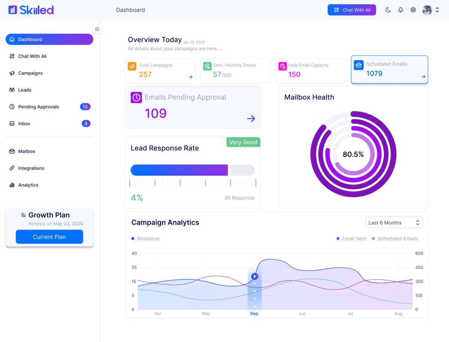
Task: Collapse the sidebar using the panel icon
Action: tap(97, 29)
